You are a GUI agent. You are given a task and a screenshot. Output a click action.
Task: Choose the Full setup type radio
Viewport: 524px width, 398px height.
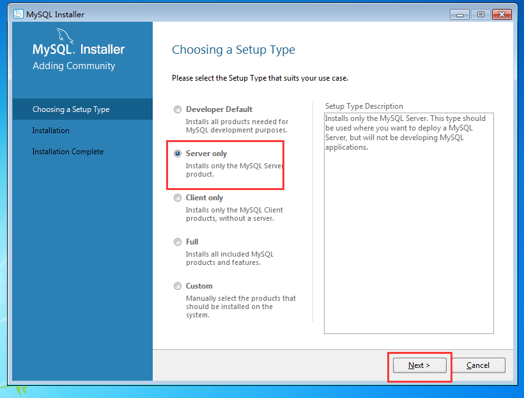coord(178,242)
